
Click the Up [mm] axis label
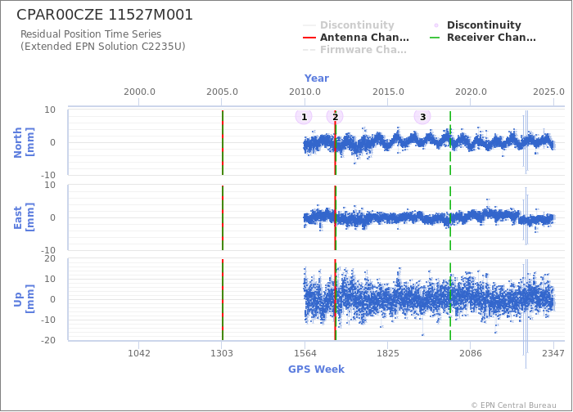click(x=24, y=299)
